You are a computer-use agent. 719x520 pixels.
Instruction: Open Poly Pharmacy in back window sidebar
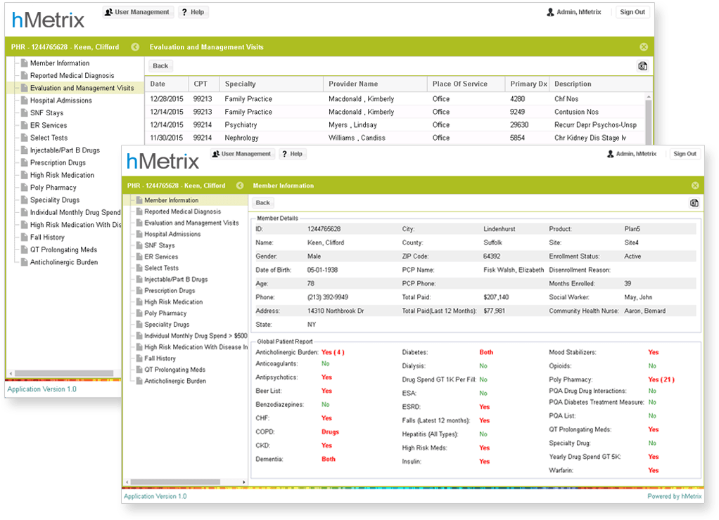point(53,188)
